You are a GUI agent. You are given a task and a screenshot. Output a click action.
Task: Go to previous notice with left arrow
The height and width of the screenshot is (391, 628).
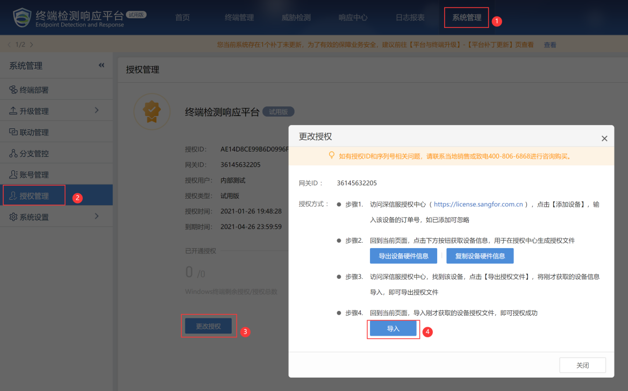9,45
